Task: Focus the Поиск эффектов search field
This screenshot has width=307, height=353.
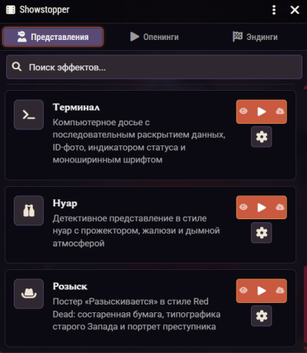Action: coord(154,67)
